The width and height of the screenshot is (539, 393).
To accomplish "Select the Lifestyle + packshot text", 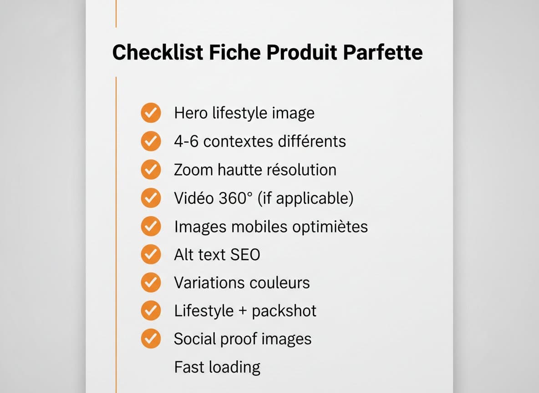I will [245, 311].
